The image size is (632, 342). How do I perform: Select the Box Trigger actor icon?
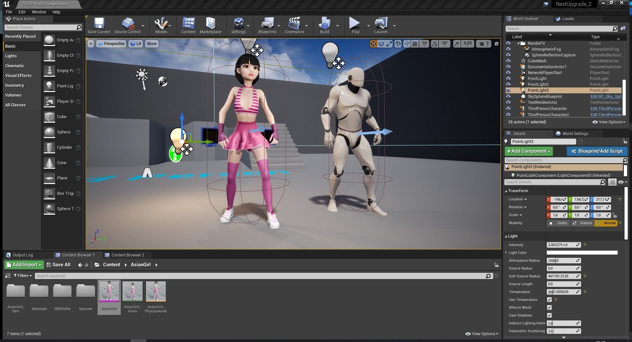pos(49,194)
